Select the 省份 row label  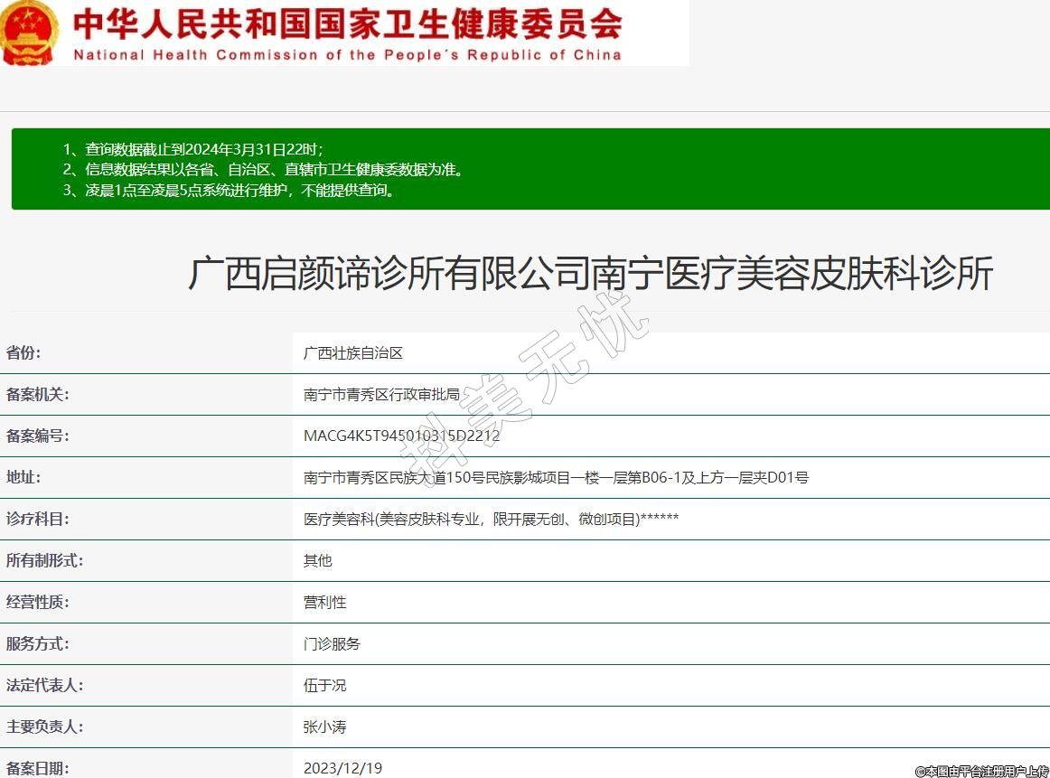[x=23, y=352]
